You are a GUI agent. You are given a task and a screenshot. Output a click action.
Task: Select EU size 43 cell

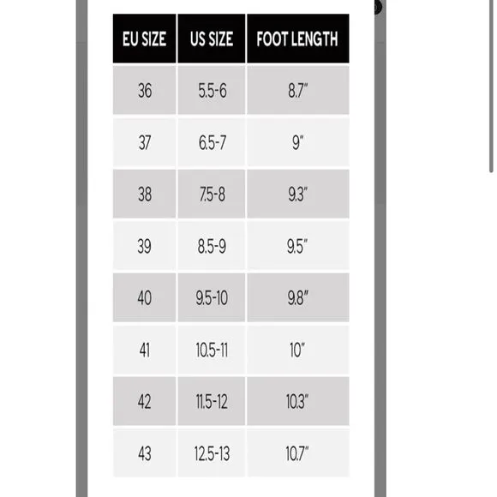(144, 453)
